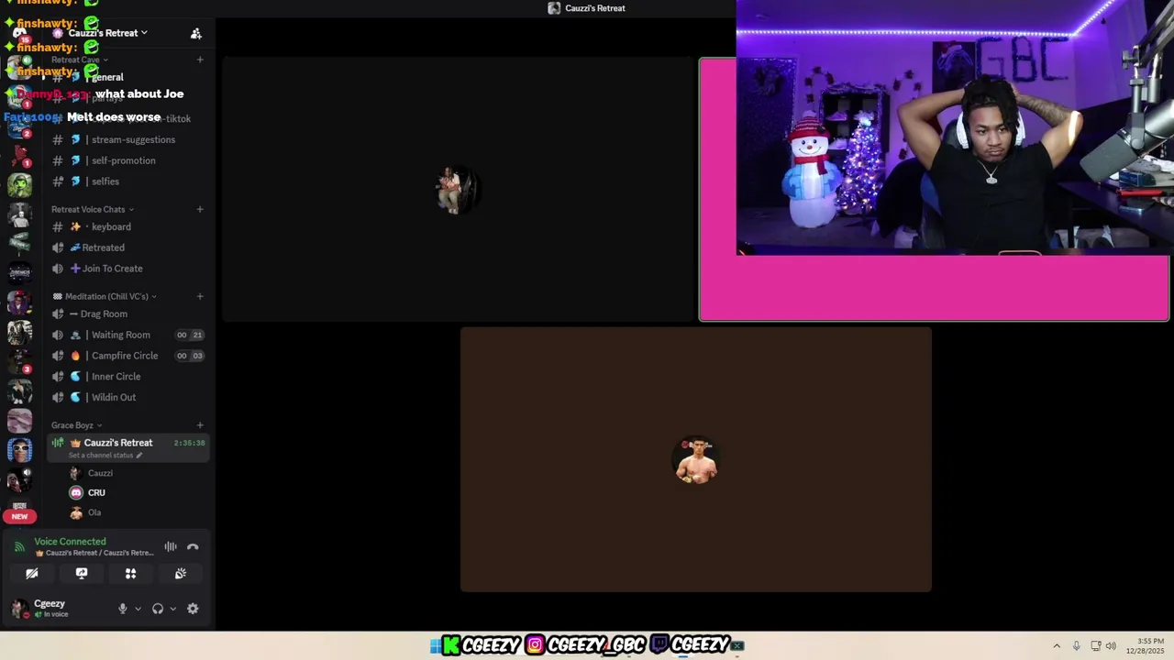Join the Waiting Room voice channel
The width and height of the screenshot is (1174, 660).
coord(127,335)
